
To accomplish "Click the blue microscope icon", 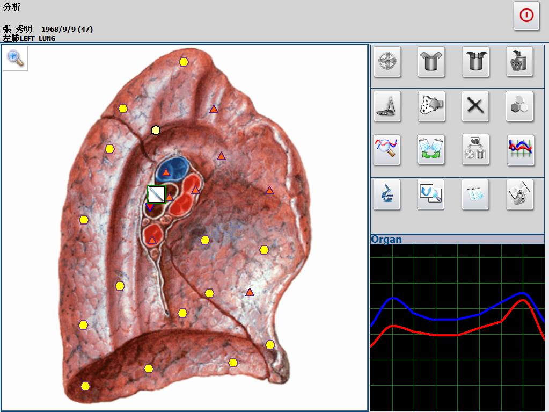I will (x=387, y=194).
